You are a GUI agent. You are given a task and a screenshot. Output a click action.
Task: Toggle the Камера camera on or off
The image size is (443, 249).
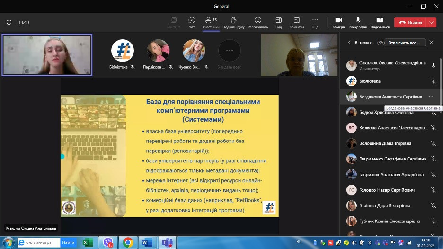pos(338,22)
